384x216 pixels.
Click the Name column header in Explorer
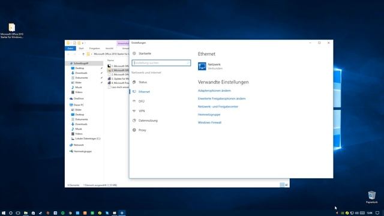pyautogui.click(x=110, y=60)
